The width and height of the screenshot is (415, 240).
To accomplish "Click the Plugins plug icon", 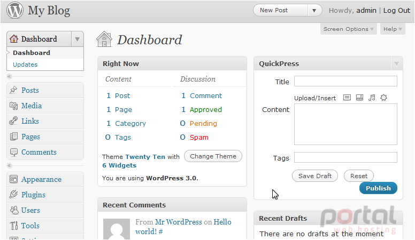I will (x=13, y=195).
